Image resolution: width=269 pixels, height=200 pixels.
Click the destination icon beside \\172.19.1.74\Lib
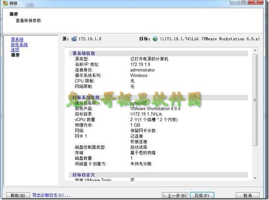[155, 39]
